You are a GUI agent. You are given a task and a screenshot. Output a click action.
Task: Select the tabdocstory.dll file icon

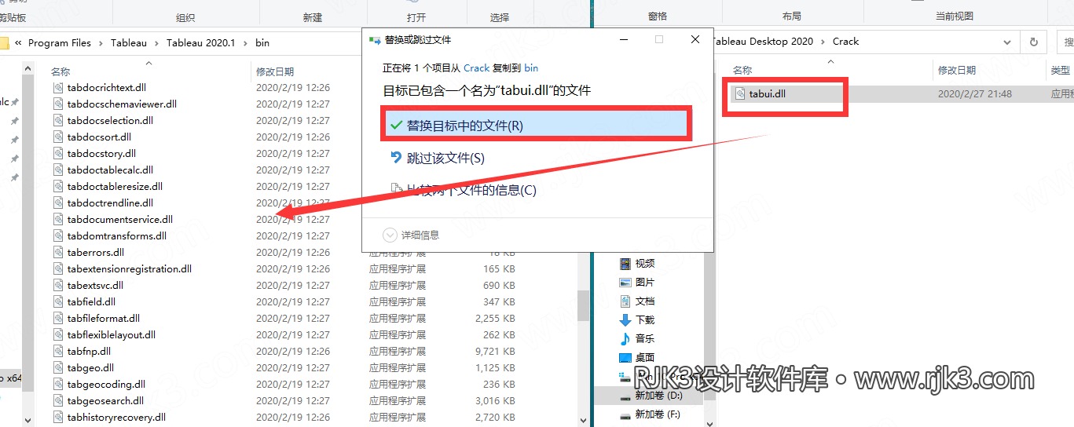pyautogui.click(x=58, y=154)
